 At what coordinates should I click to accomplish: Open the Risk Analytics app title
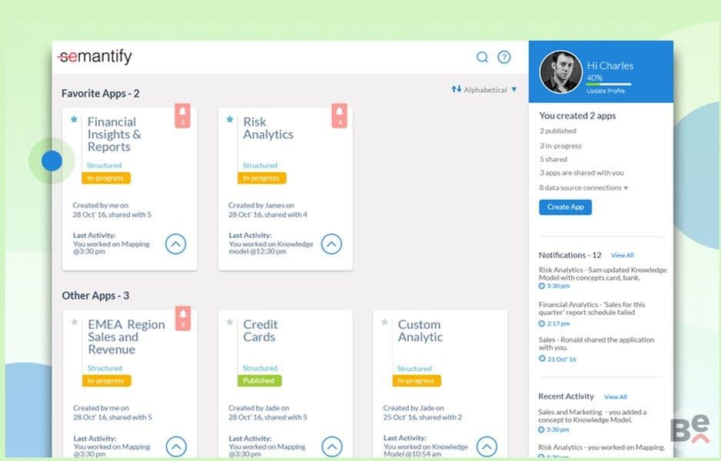click(x=268, y=128)
